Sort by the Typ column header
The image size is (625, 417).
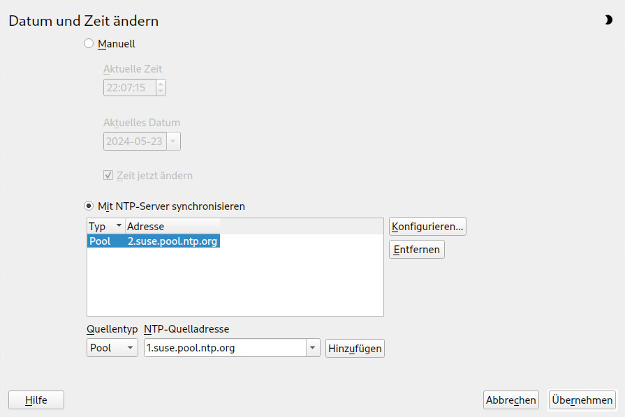click(x=106, y=227)
